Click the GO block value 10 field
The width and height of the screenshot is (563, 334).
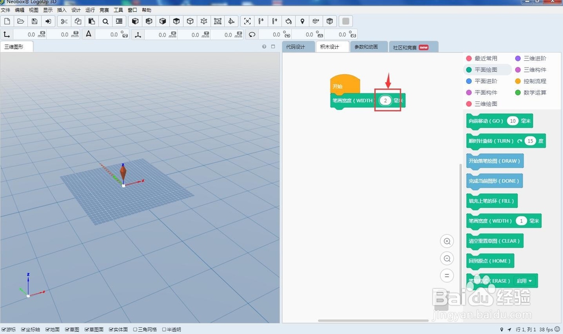tap(513, 121)
